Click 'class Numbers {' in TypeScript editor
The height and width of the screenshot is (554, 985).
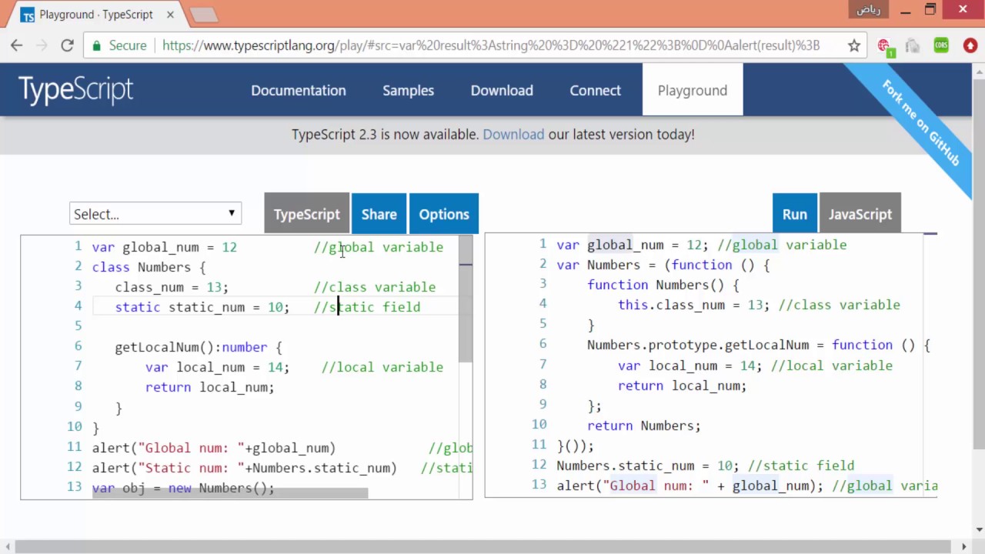coord(149,267)
